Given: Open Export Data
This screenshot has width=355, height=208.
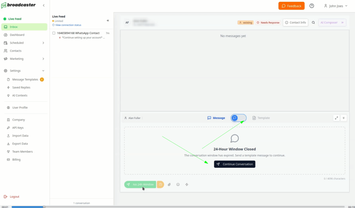Looking at the screenshot, I should pyautogui.click(x=20, y=144).
